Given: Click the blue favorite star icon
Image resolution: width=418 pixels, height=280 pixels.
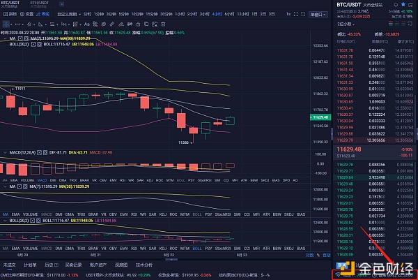Looking at the screenshot, I should (x=403, y=4).
